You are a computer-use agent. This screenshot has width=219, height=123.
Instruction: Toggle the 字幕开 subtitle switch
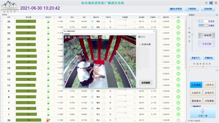pos(203,26)
